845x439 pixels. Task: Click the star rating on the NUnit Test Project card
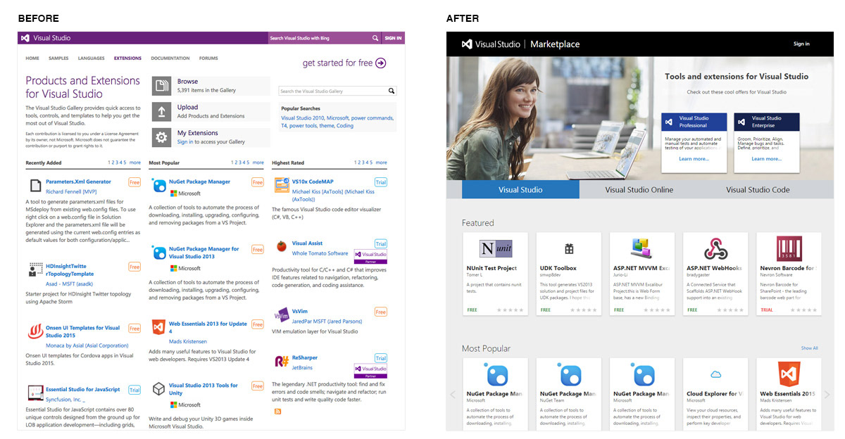click(511, 310)
